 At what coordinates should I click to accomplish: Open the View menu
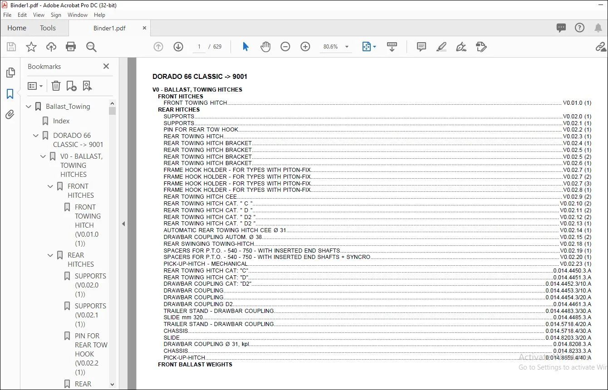coord(39,15)
